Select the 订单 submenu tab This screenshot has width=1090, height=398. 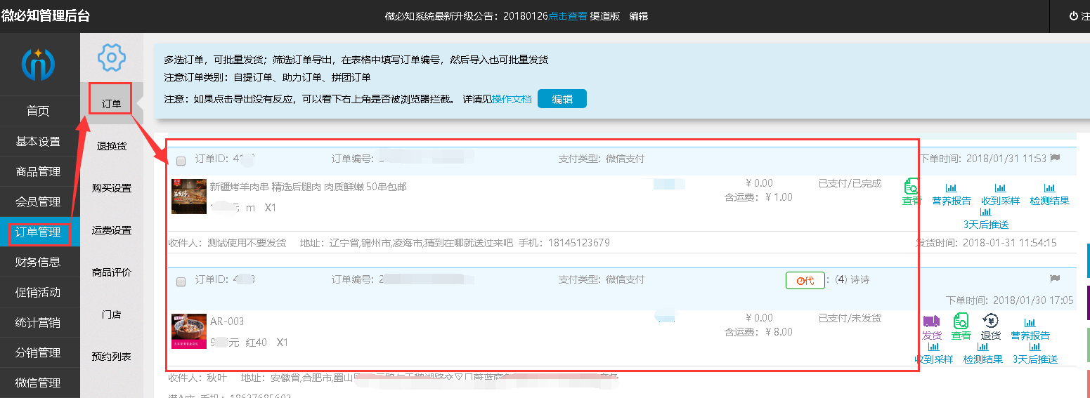pos(111,104)
